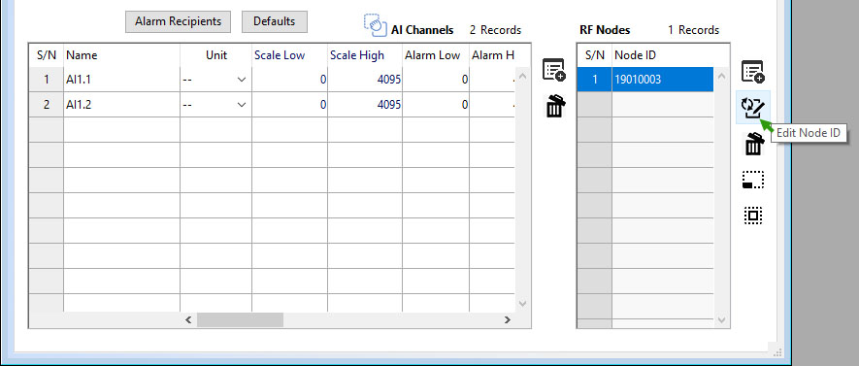Click AI Channels scroll right arrow

tap(508, 320)
